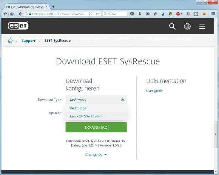Screen dimensions: 219x175
Task: Click the ESET logo
Action: [x=18, y=26]
